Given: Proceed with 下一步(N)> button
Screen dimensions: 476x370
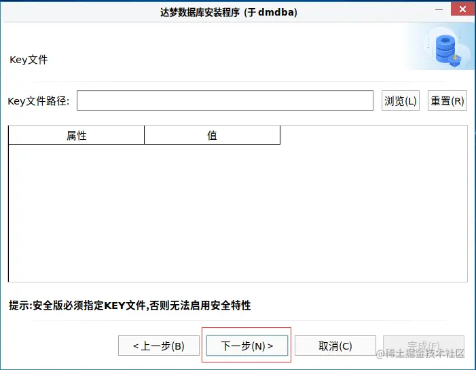Looking at the screenshot, I should (246, 346).
